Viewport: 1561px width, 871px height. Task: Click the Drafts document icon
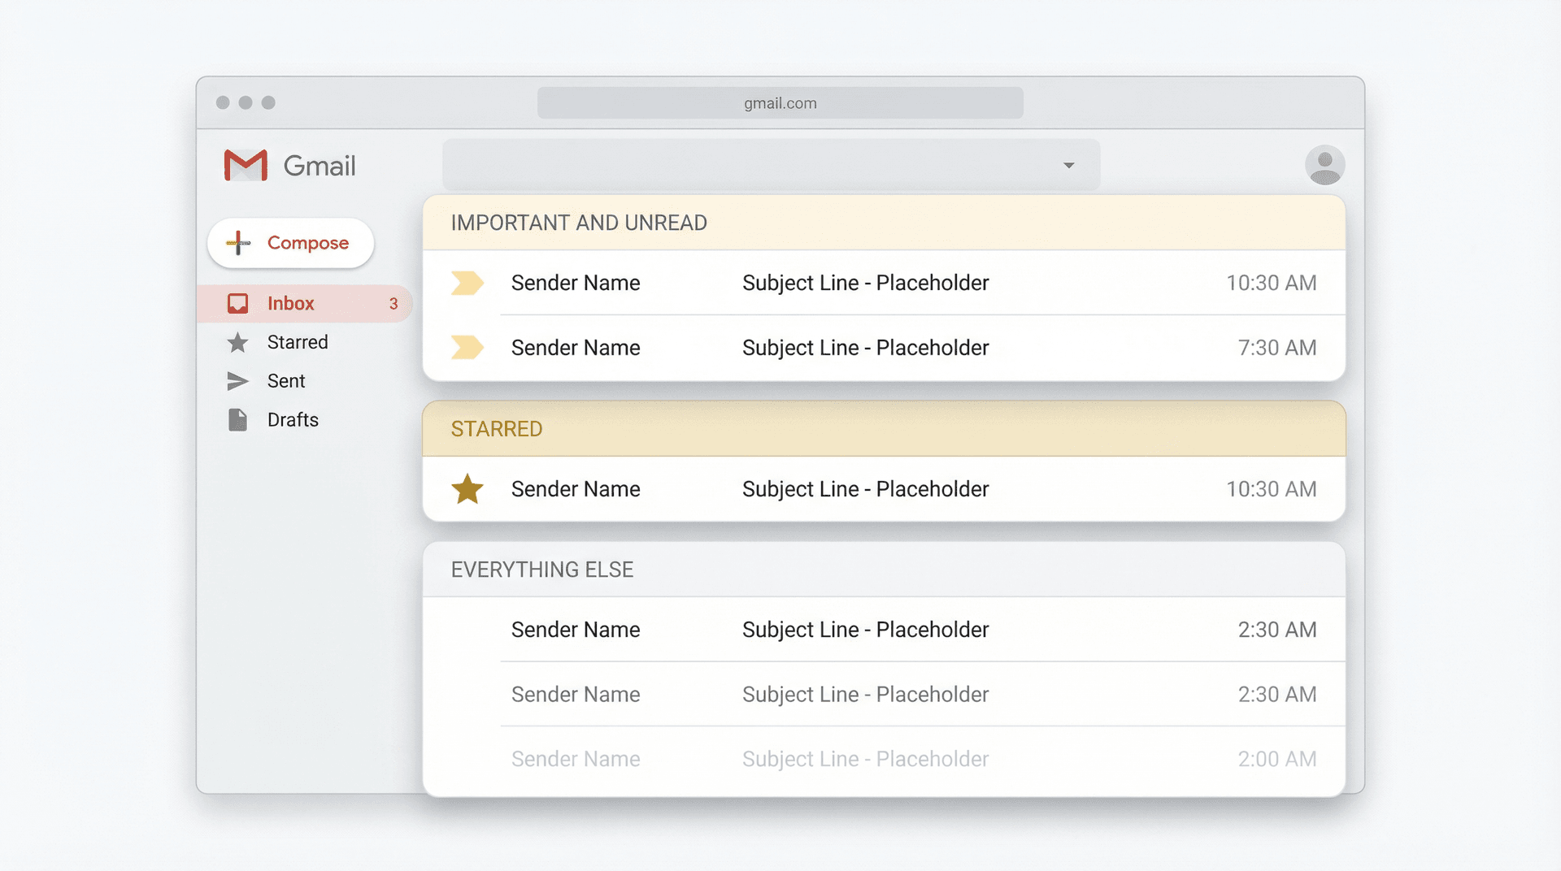(x=237, y=420)
